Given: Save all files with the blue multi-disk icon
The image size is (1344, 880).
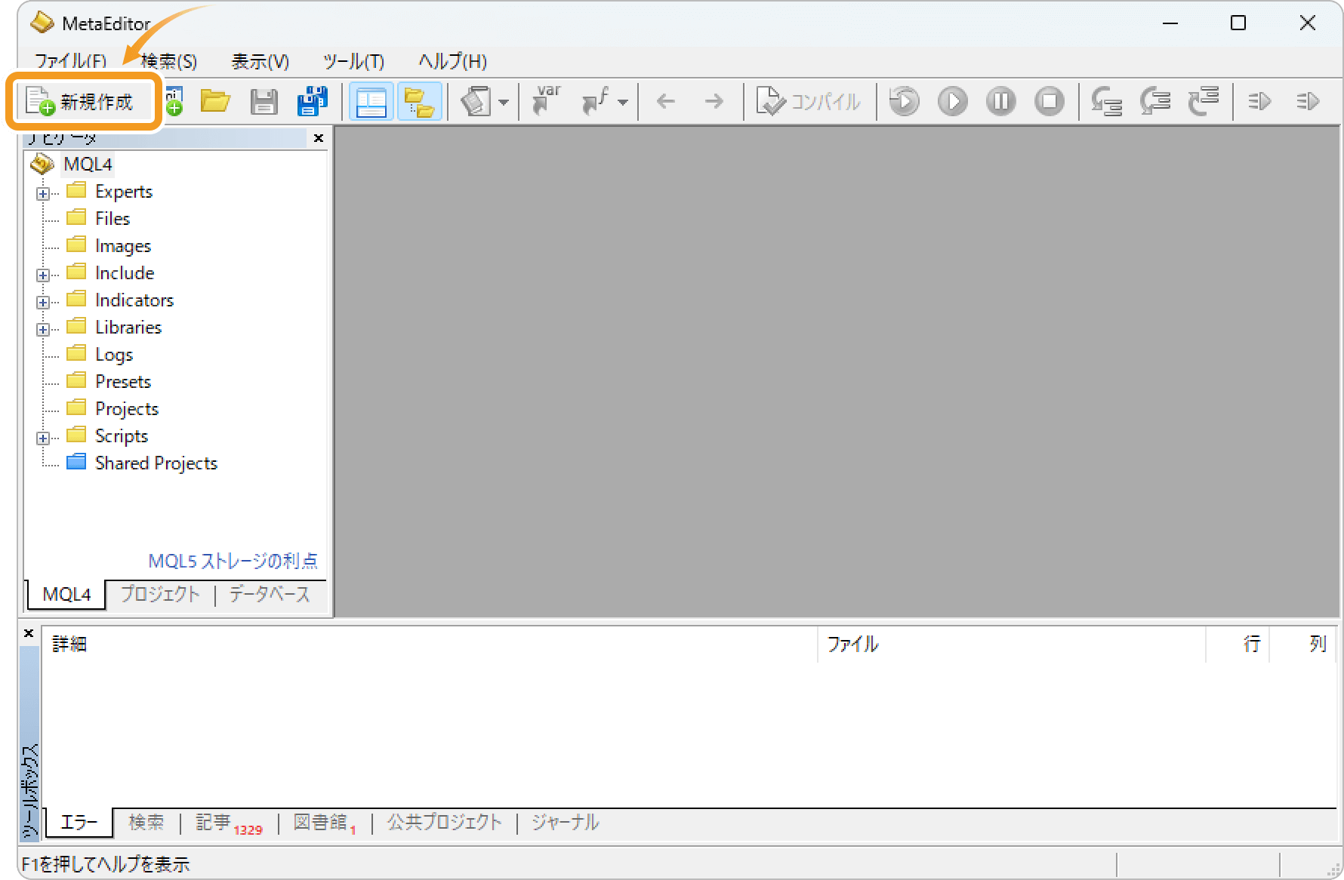Looking at the screenshot, I should click(x=312, y=101).
